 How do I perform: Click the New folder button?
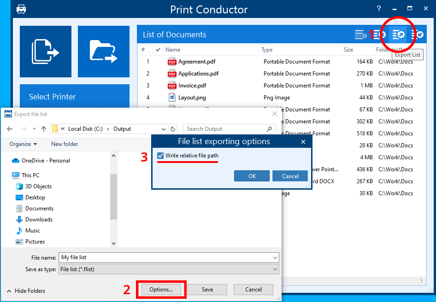coord(65,144)
